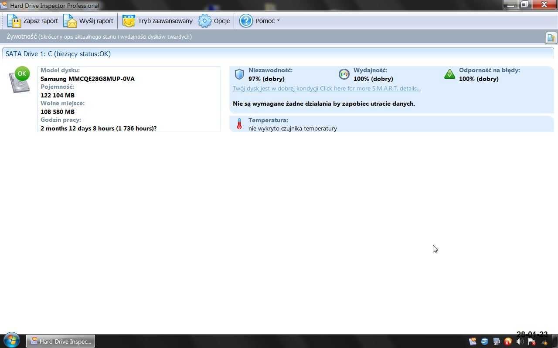Click the Nie są wymagane żadne działania message
558x348 pixels.
324,104
